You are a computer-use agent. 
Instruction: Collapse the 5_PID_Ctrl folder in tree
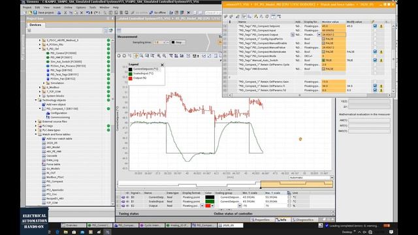[x=40, y=49]
